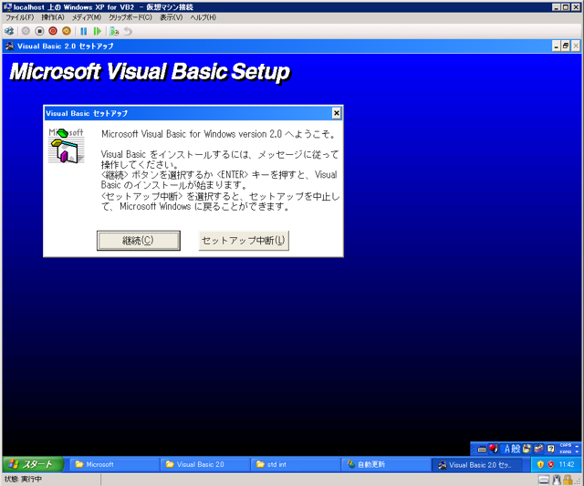Open the ファイル(F) menu

(19, 17)
